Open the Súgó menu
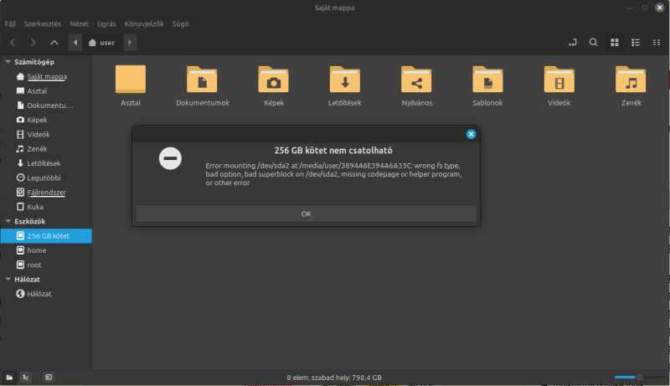Screen dimensions: 670x386 (x=180, y=24)
